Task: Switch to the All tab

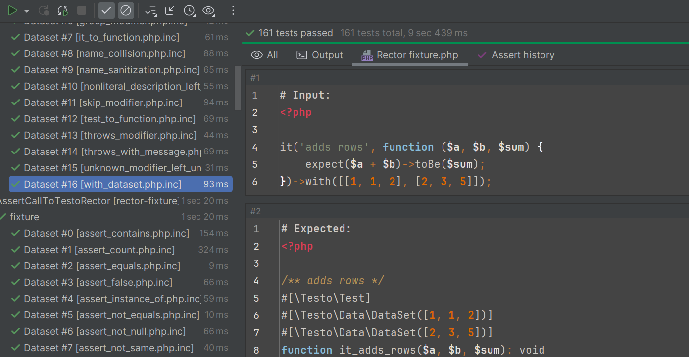Action: point(265,55)
